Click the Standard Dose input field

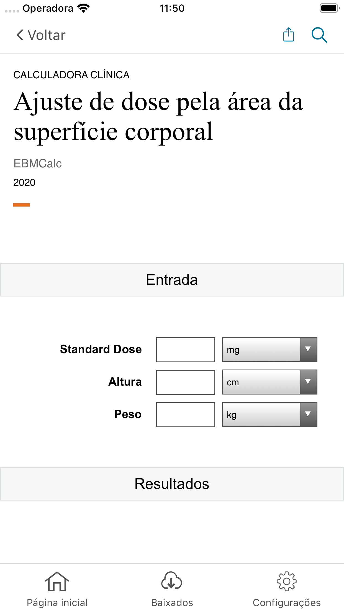pos(185,350)
